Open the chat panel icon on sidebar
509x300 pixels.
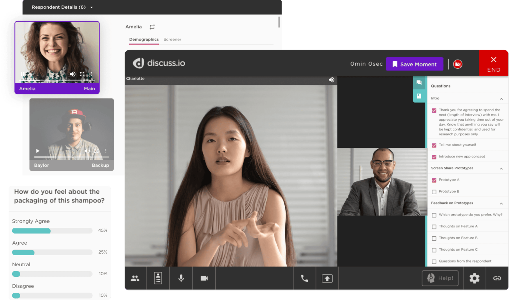[x=419, y=83]
